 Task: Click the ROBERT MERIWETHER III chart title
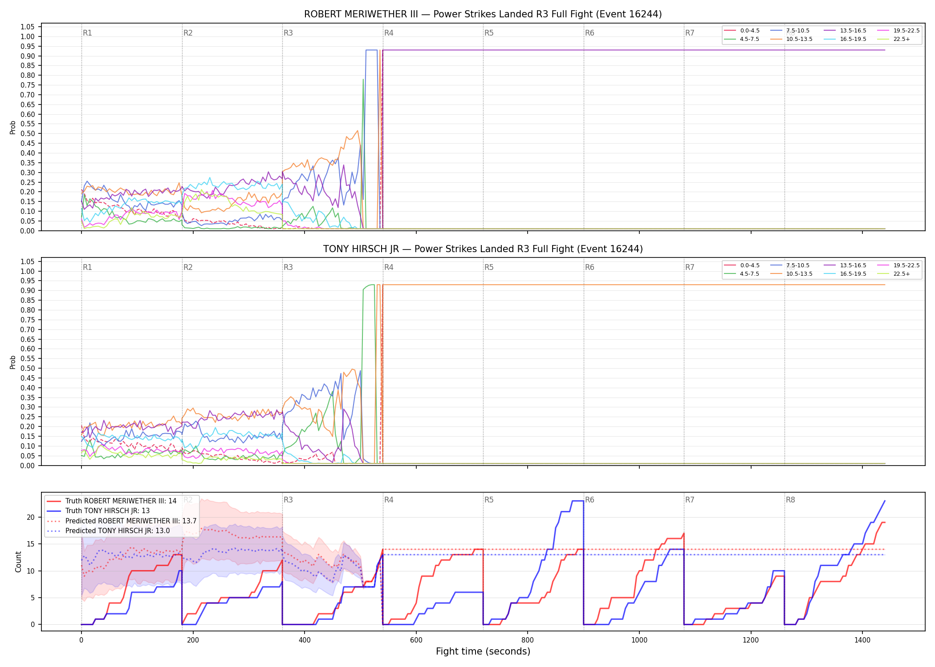point(483,14)
